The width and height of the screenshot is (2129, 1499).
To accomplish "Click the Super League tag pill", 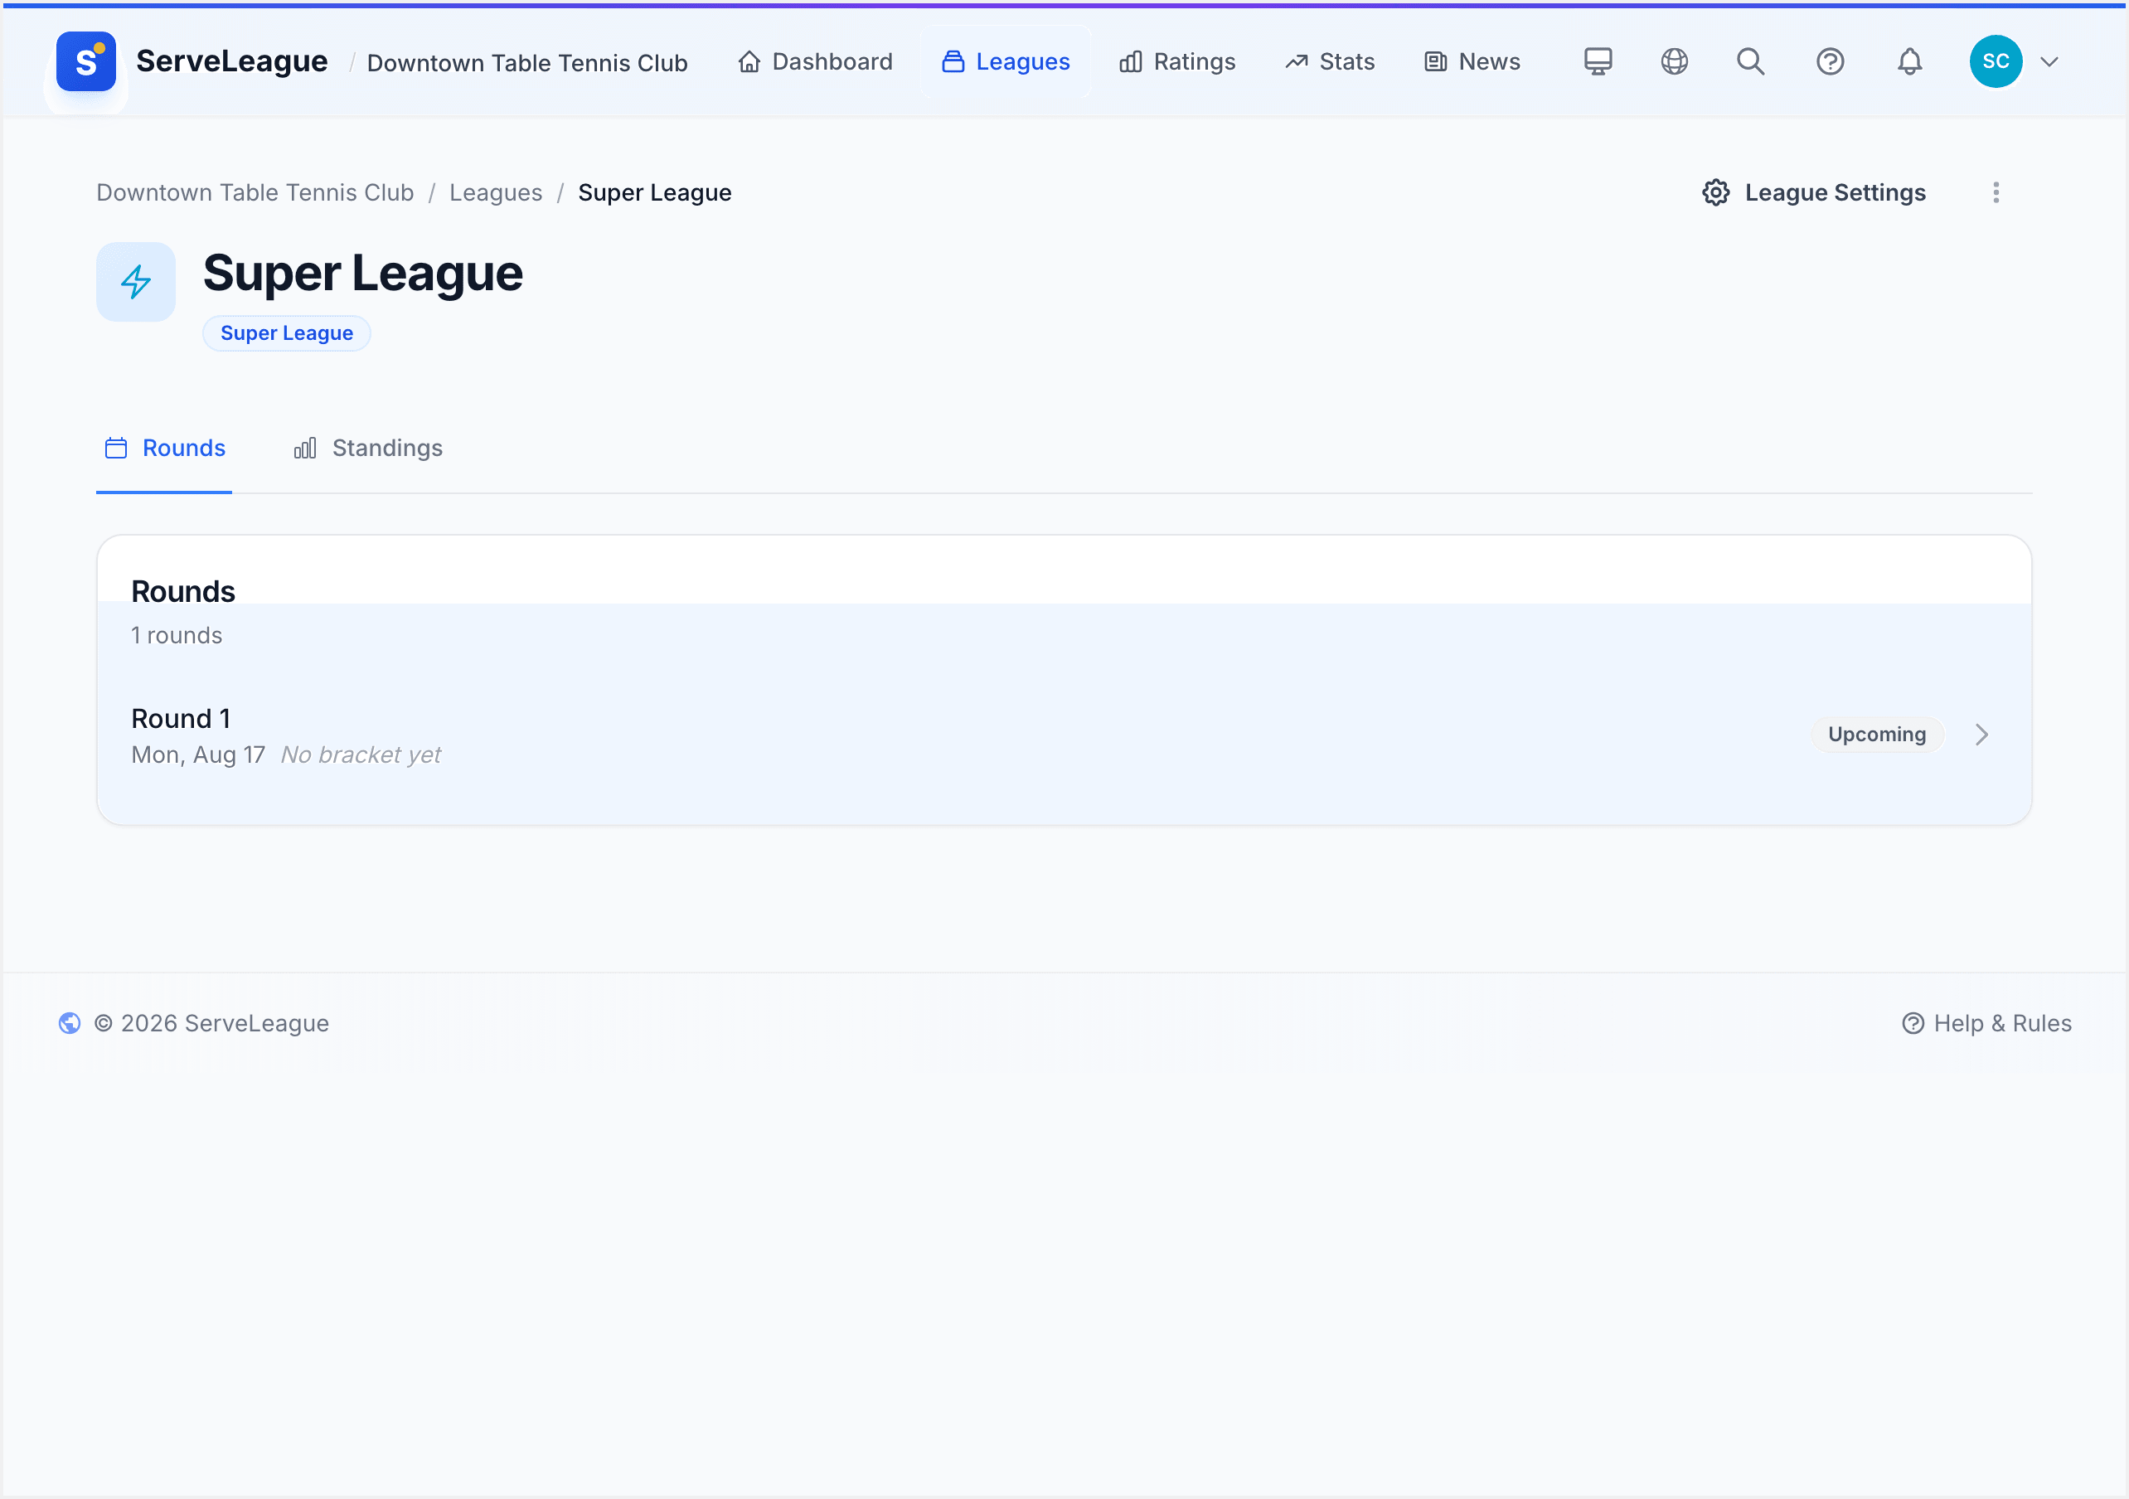I will coord(287,333).
